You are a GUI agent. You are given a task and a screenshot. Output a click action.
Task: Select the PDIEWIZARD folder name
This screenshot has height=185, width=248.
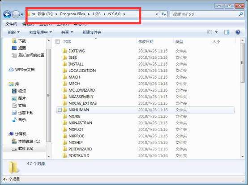coord(80,149)
